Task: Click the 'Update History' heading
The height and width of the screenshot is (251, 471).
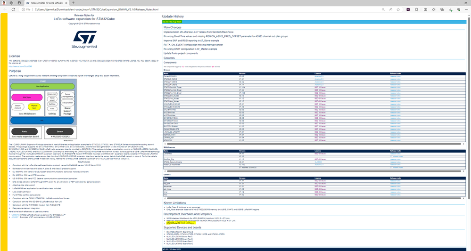Action: [173, 16]
